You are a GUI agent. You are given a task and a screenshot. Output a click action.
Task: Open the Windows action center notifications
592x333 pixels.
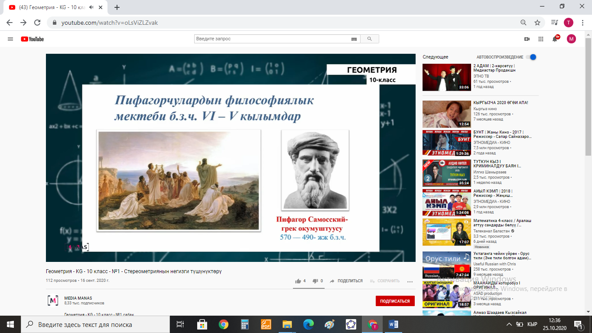578,324
